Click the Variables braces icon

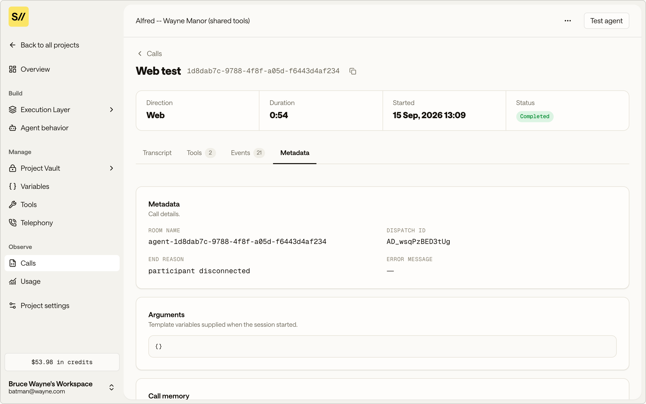point(13,186)
